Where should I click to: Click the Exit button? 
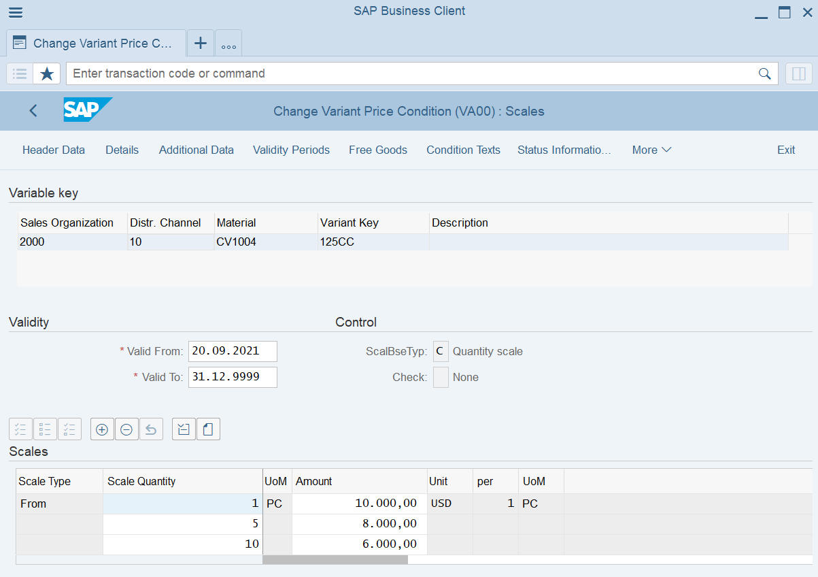pyautogui.click(x=786, y=150)
